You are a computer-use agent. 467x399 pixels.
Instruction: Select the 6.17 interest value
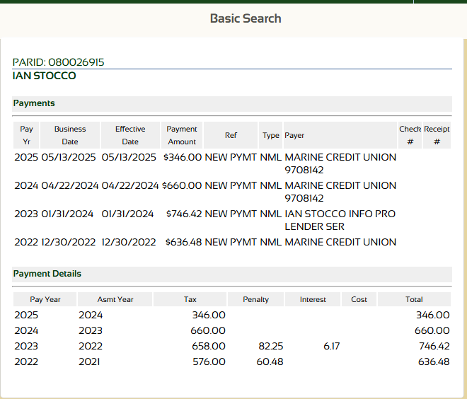(332, 346)
